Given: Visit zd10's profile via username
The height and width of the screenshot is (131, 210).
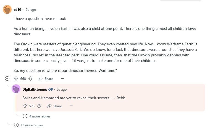Looking at the screenshot, I should (x=17, y=10).
